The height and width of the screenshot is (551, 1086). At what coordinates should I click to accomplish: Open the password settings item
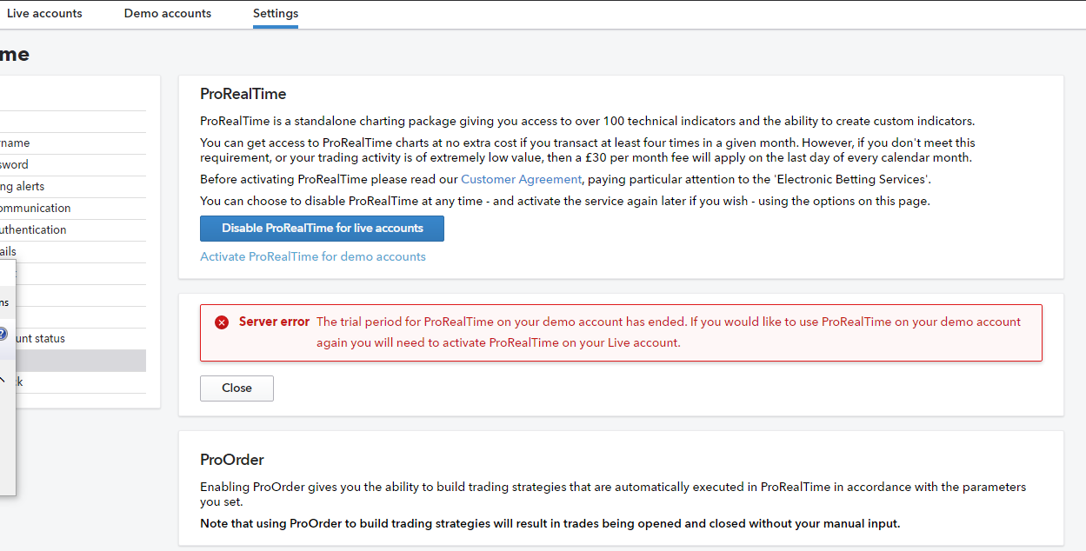pyautogui.click(x=15, y=165)
